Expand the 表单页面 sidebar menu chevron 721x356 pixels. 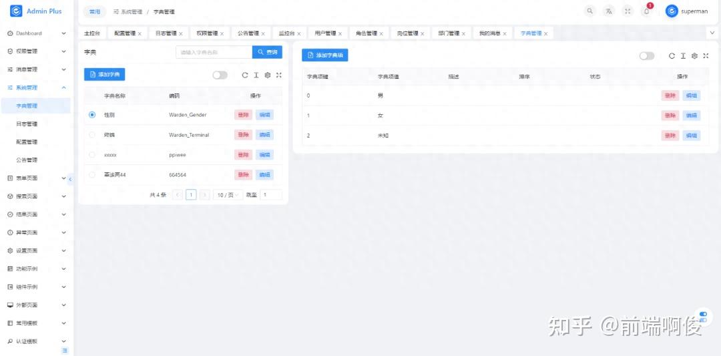click(x=64, y=178)
